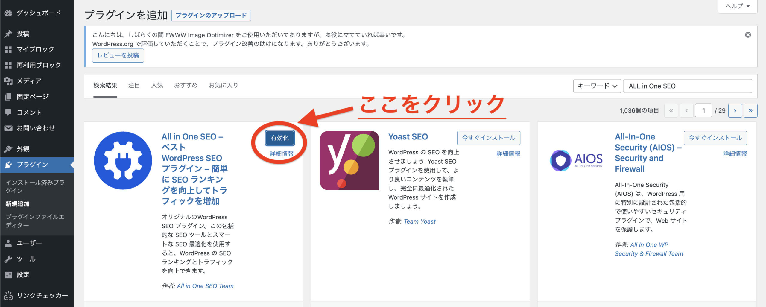Go to the next results page arrow
Screen dimensions: 766x307
click(x=735, y=111)
